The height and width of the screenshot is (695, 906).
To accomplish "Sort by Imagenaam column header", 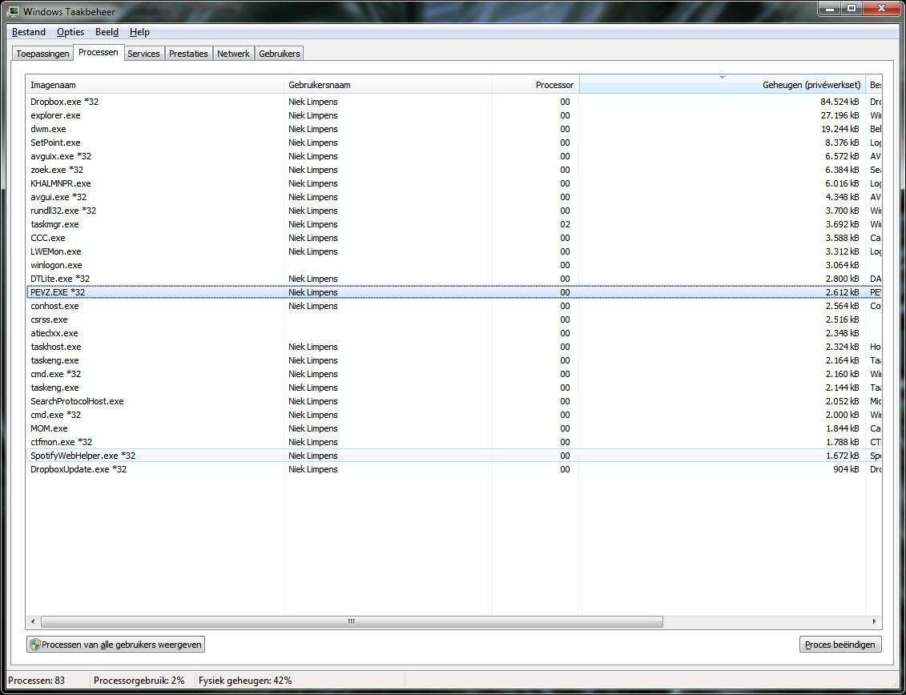I will pos(155,85).
